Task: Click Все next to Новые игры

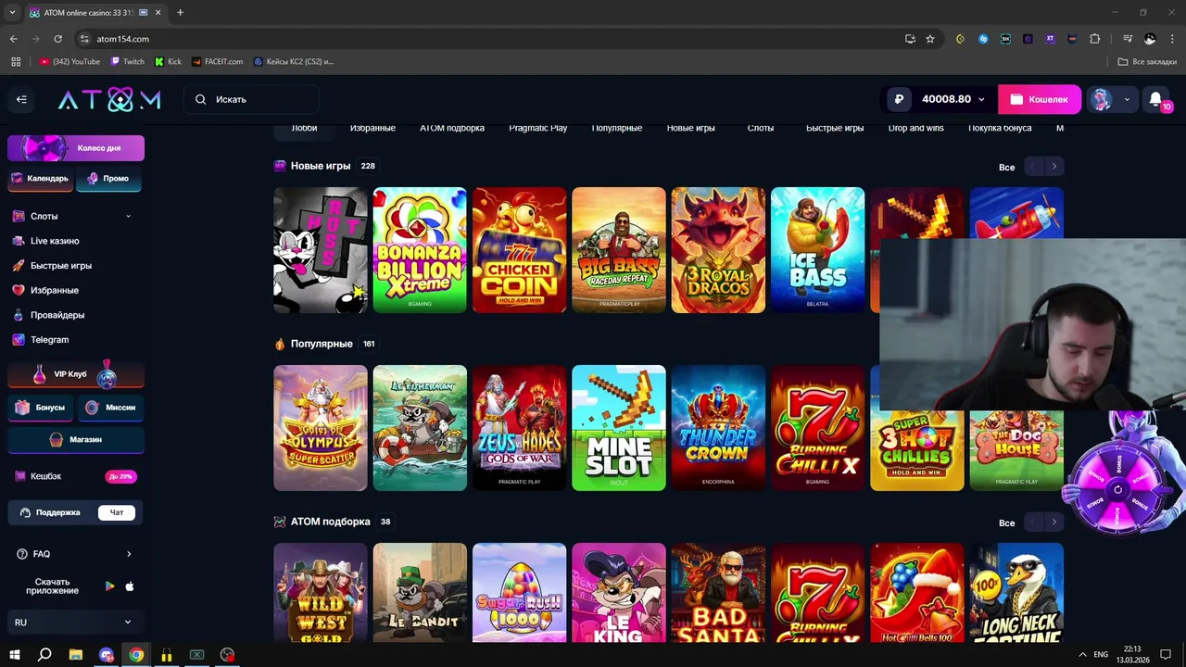Action: pyautogui.click(x=1007, y=168)
